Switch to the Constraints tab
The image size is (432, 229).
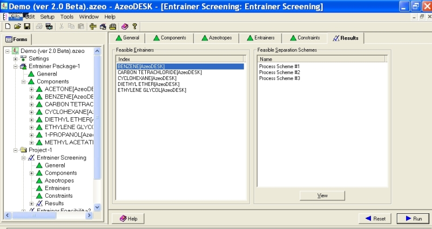[x=304, y=38]
